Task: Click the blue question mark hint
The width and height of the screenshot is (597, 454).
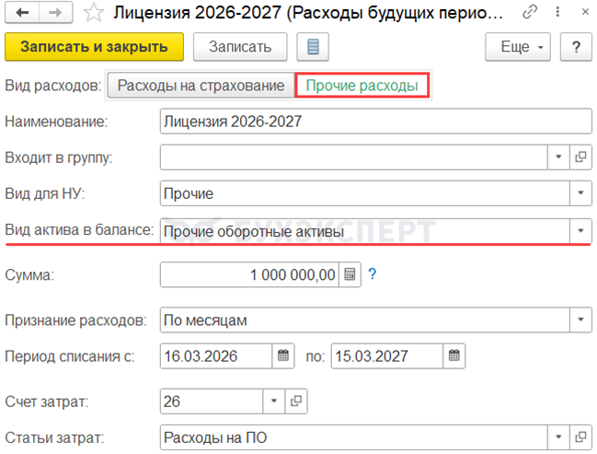Action: click(373, 274)
